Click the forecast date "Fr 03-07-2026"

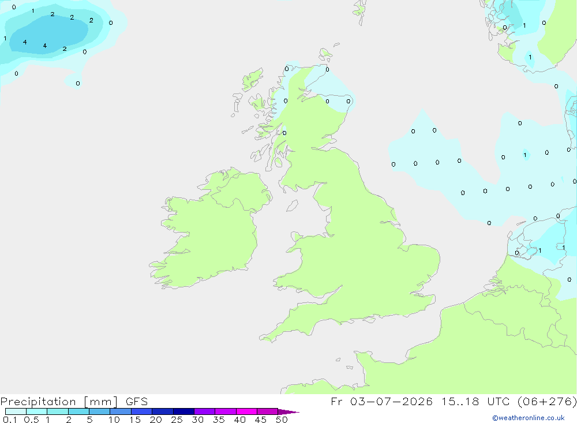382,401
